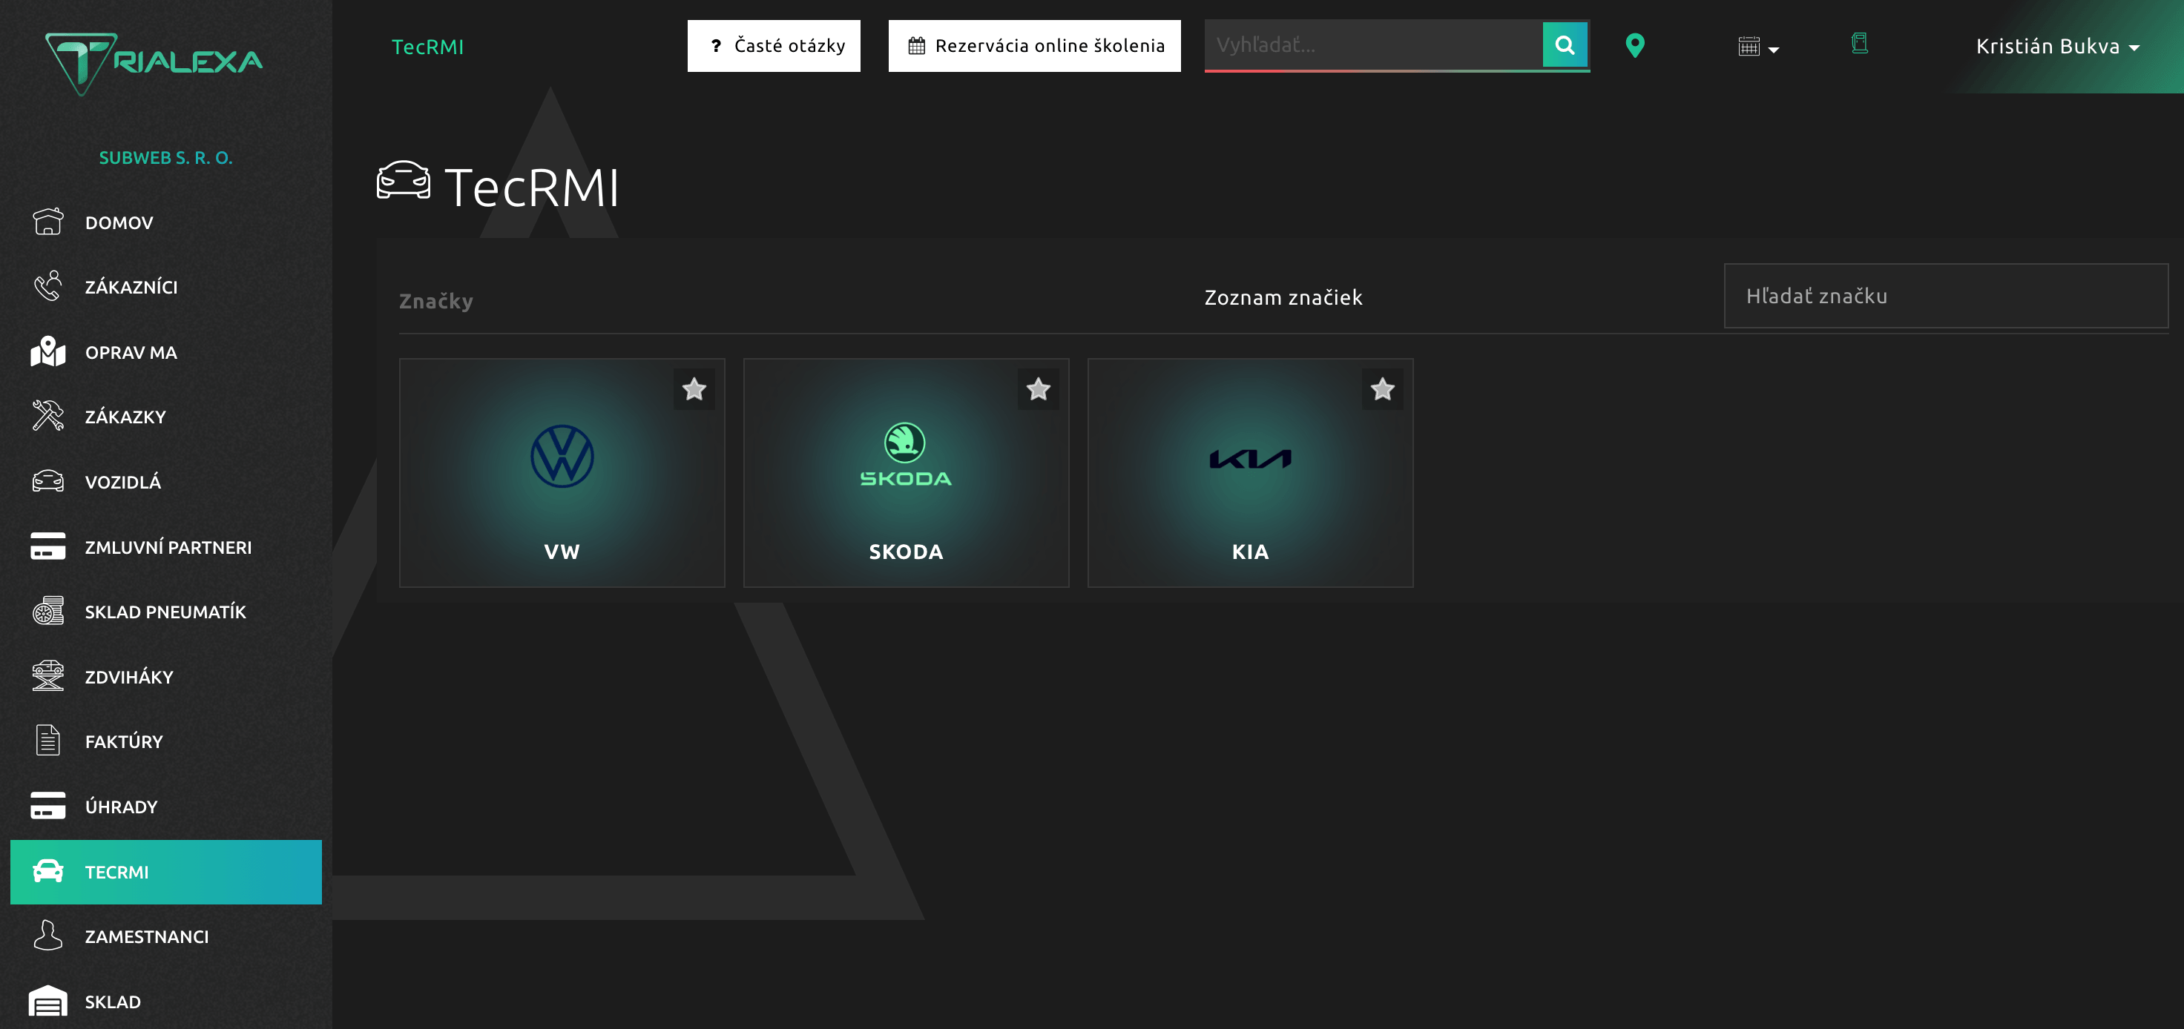Open Rezervácia online školenia

(x=1034, y=46)
